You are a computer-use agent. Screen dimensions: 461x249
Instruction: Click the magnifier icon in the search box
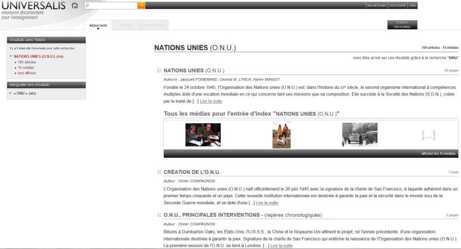(88, 5)
